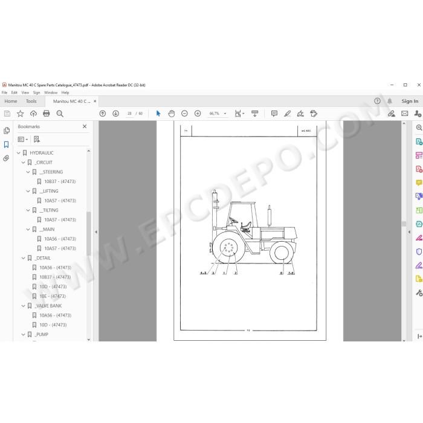Screen dimensions: 423x423
Task: Open notifications bell
Action: [390, 101]
